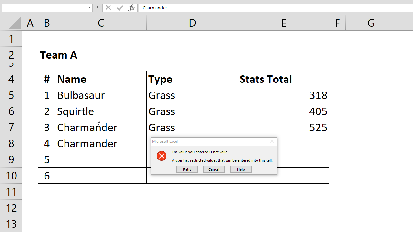Select the Team A title cell
The image size is (413, 232).
(x=58, y=55)
